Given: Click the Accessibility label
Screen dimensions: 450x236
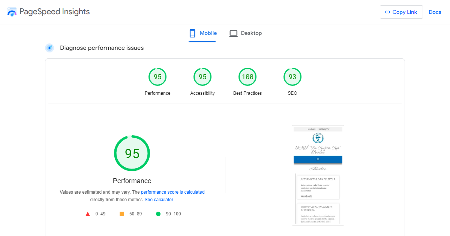Looking at the screenshot, I should point(202,93).
